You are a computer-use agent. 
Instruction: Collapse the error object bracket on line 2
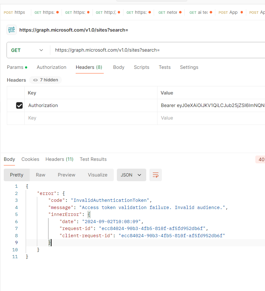coord(64,193)
